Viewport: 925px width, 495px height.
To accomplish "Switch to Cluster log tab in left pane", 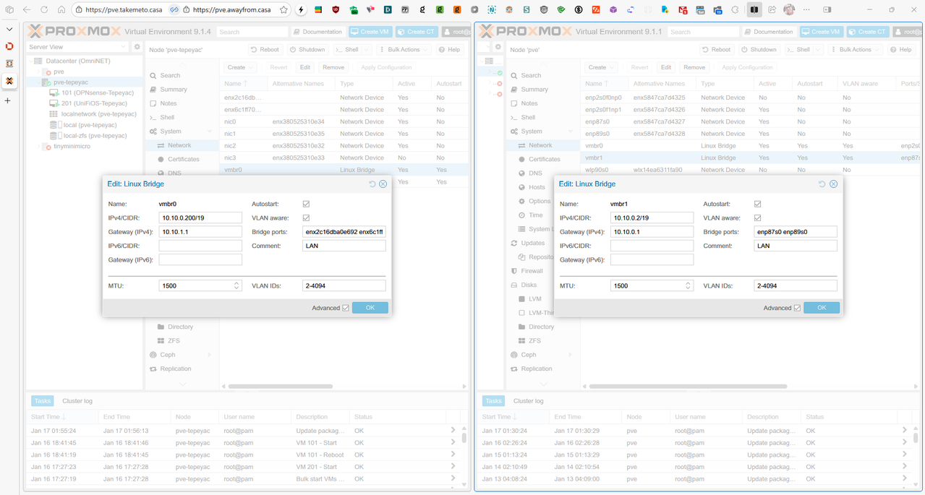I will pyautogui.click(x=77, y=401).
